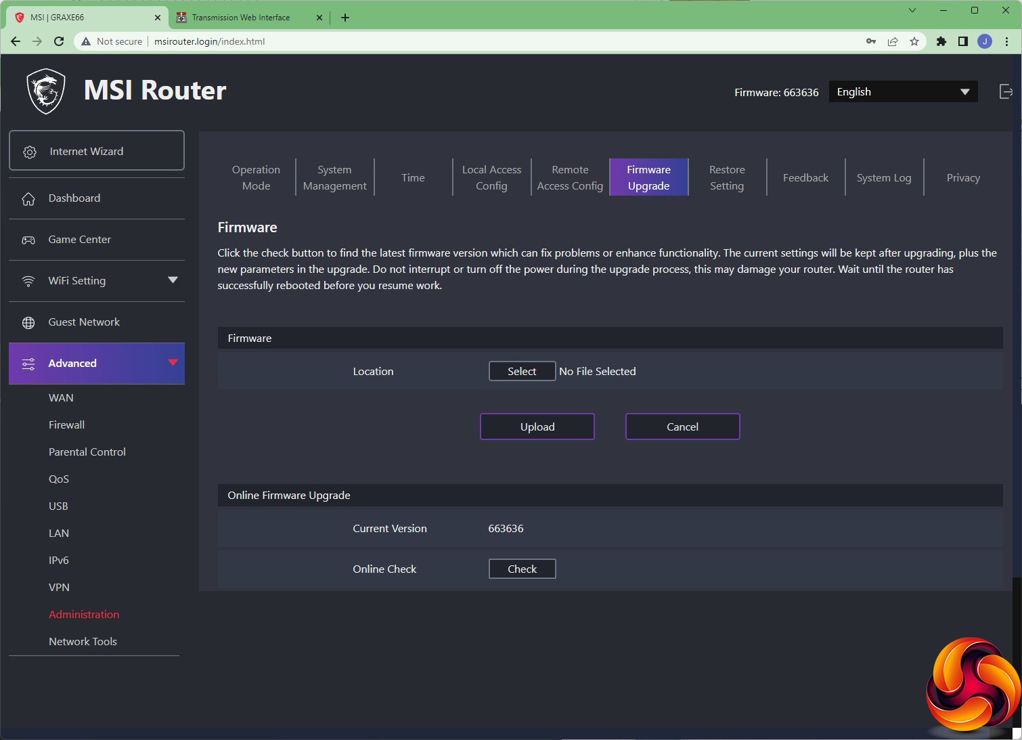Switch to the Time tab

413,177
